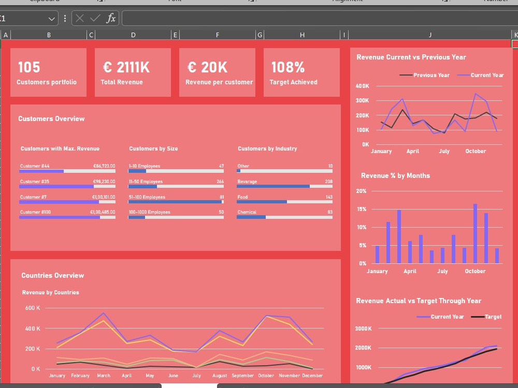This screenshot has height=388, width=518.
Task: Click 51-100 Employees label
Action: pos(147,197)
